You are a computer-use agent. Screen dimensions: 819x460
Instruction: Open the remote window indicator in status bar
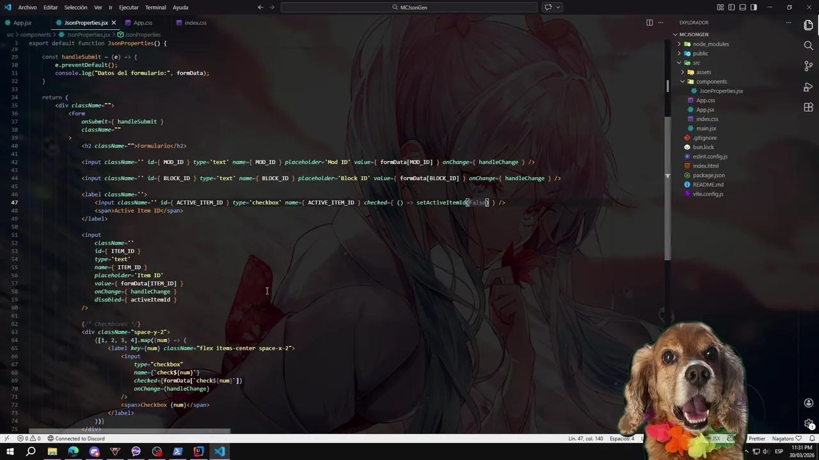6,438
